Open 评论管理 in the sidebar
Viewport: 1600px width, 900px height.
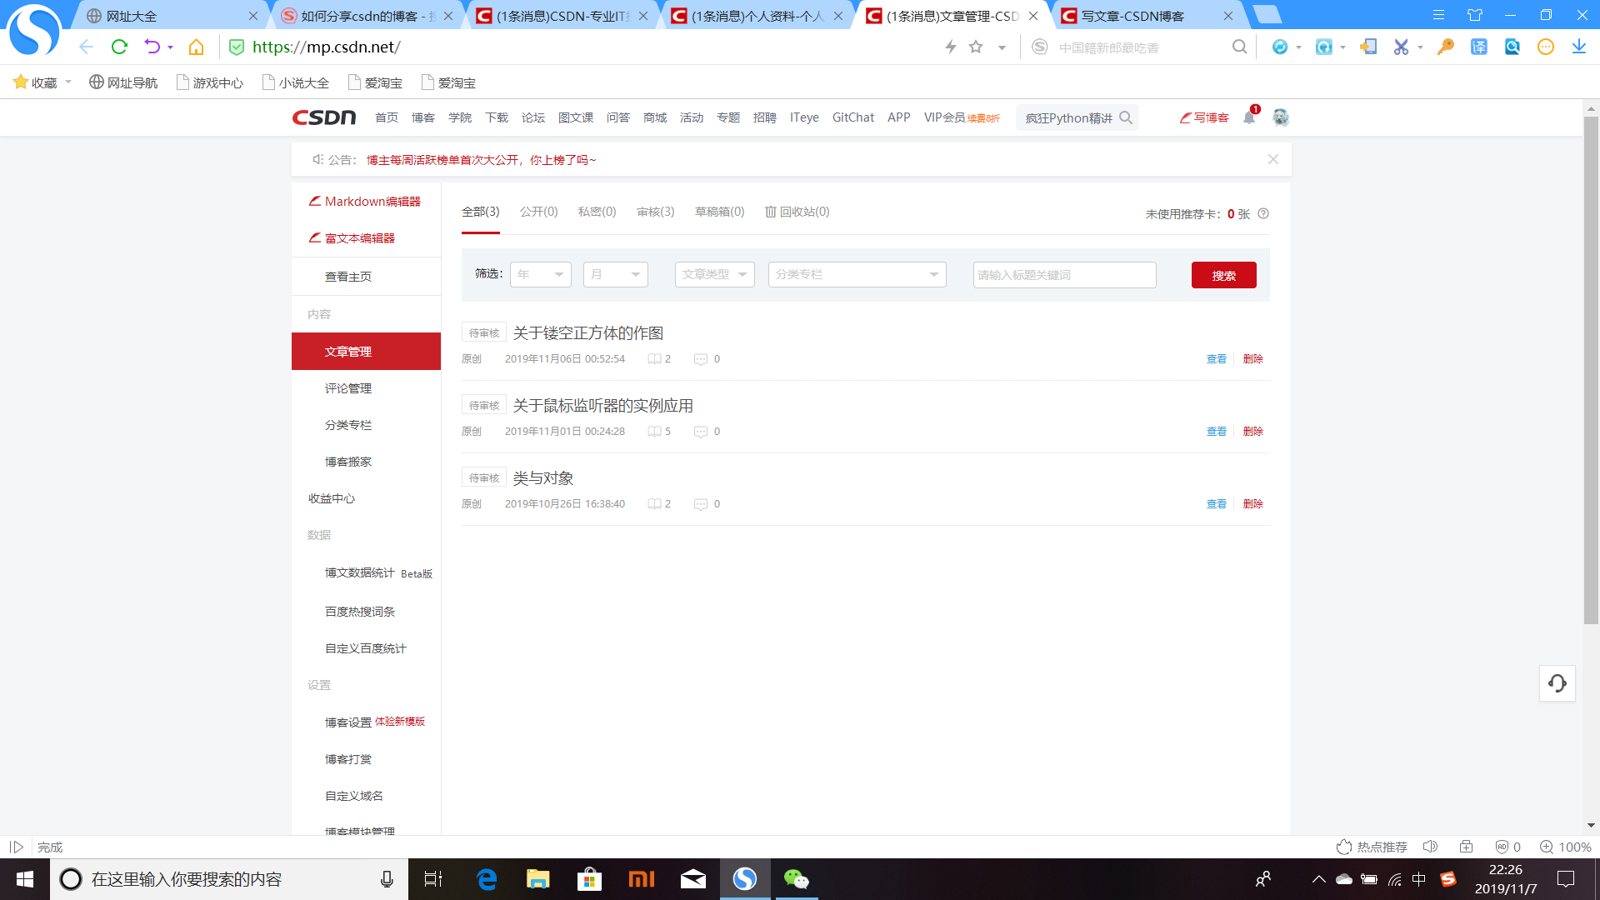click(x=348, y=388)
